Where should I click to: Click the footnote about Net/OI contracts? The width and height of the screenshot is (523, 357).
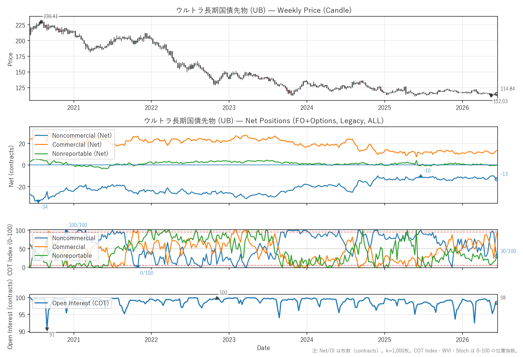(415, 351)
